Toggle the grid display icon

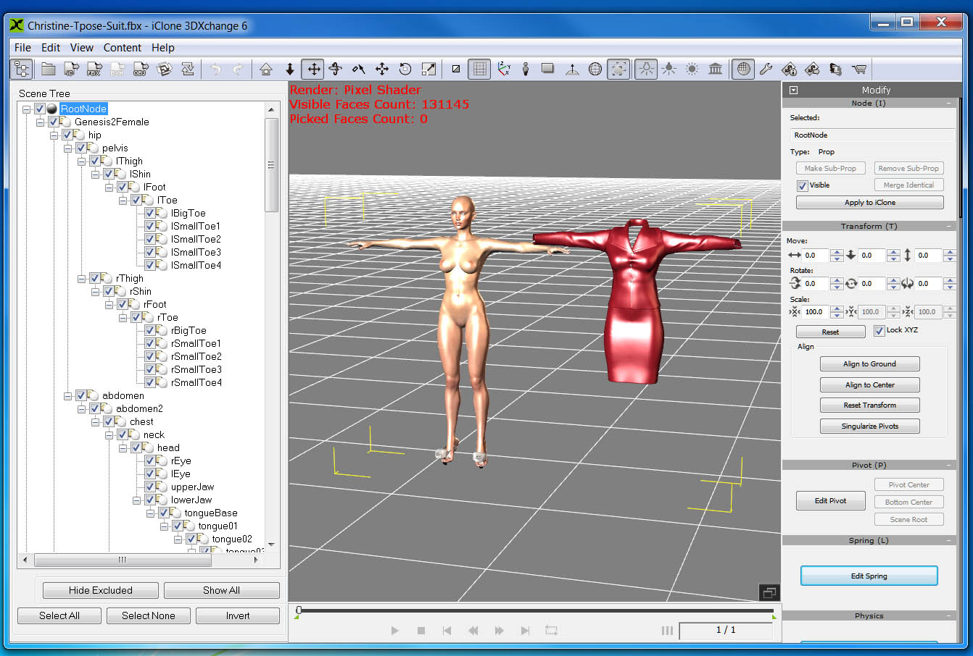coord(479,70)
